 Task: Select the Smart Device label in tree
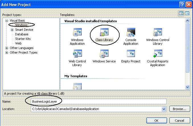24,30
